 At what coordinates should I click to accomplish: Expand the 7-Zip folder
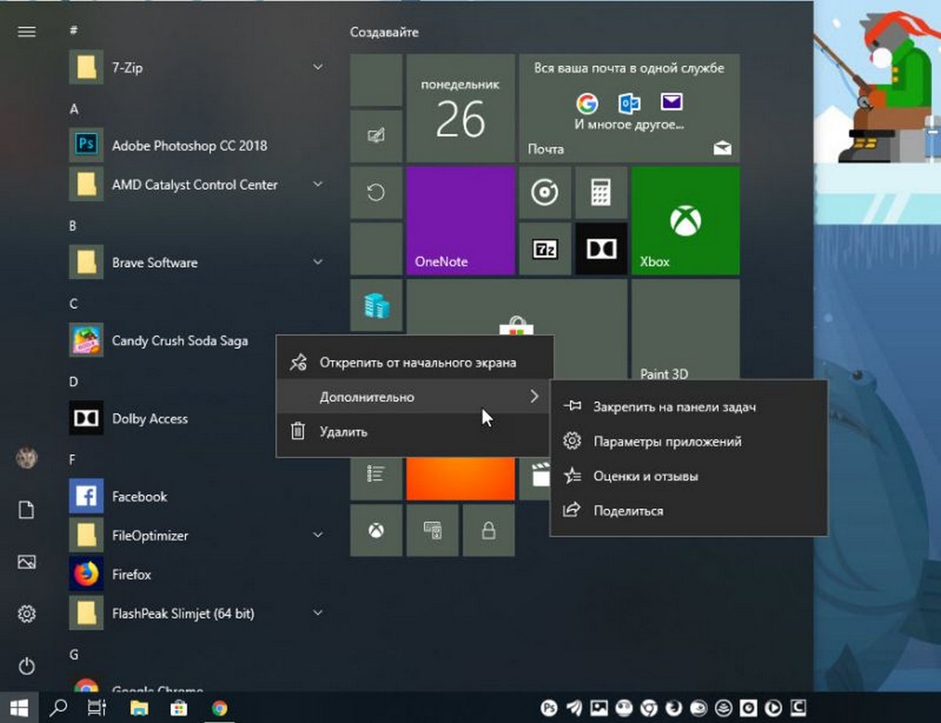point(317,67)
